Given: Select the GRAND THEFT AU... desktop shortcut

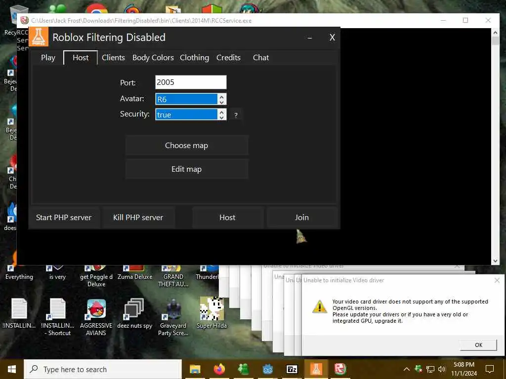Looking at the screenshot, I should tap(173, 276).
